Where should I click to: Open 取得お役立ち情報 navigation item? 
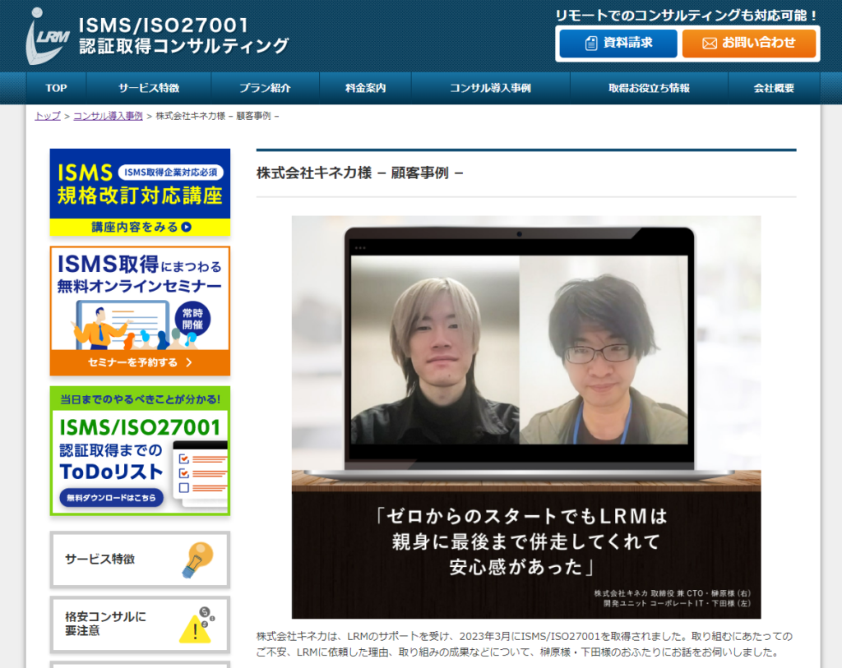point(649,88)
